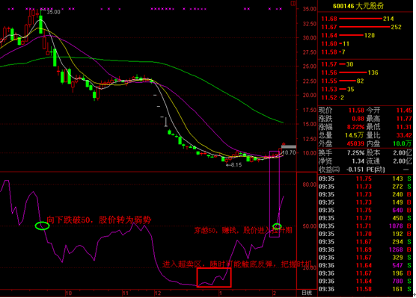The height and width of the screenshot is (298, 416).
Task: Click the 15.00 level on price axis
Action: (309, 124)
